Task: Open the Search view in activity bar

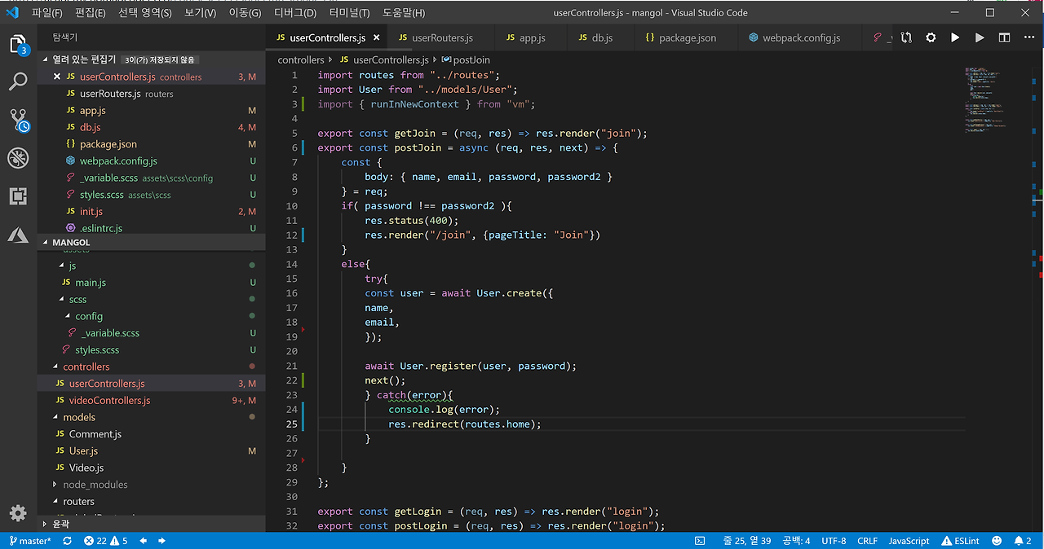Action: pos(18,81)
